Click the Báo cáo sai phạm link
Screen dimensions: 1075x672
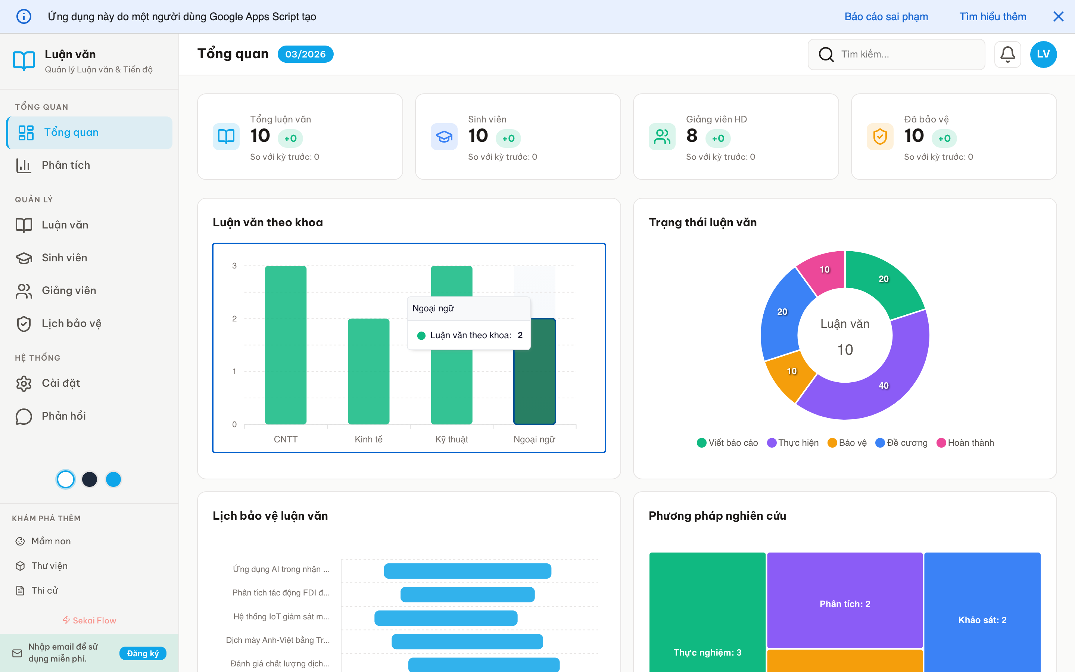coord(886,16)
